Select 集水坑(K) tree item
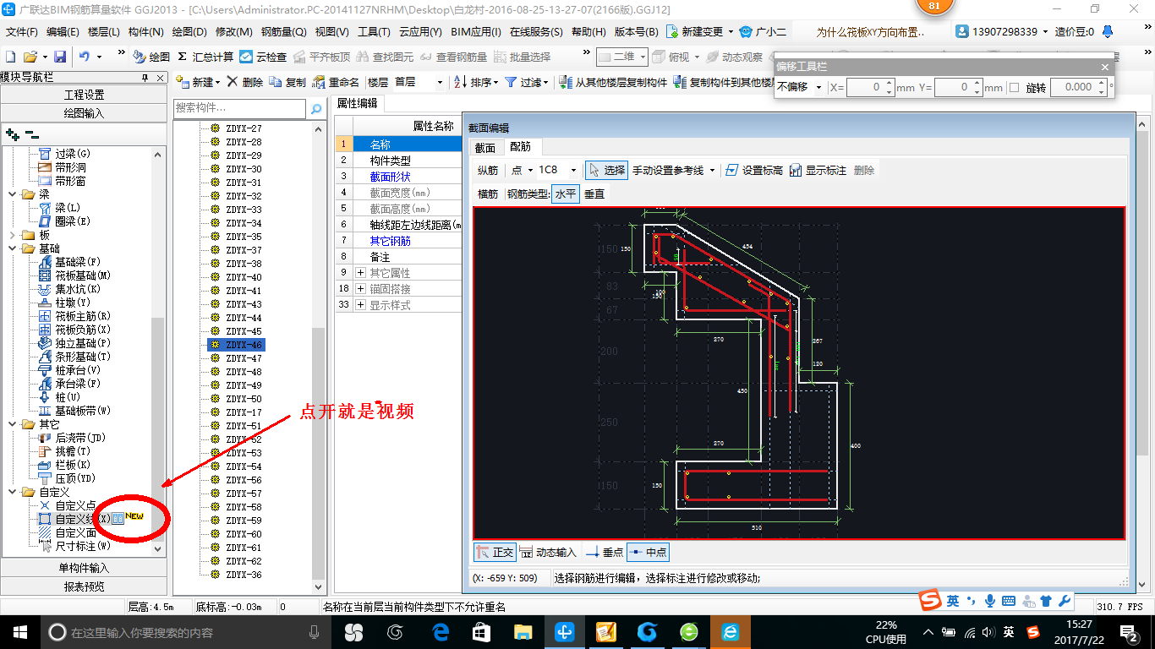 [69, 289]
